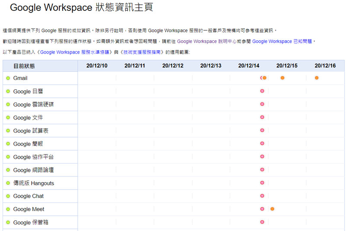Click the green status icon beside 傳統版 Hangouts
The image size is (346, 231).
coord(8,183)
